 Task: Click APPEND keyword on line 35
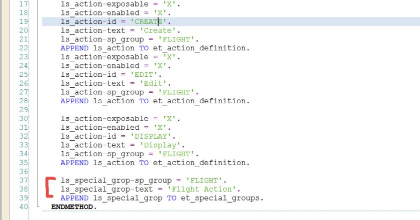tap(74, 163)
